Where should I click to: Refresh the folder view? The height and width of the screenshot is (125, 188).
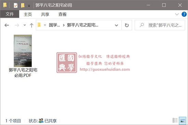127,25
